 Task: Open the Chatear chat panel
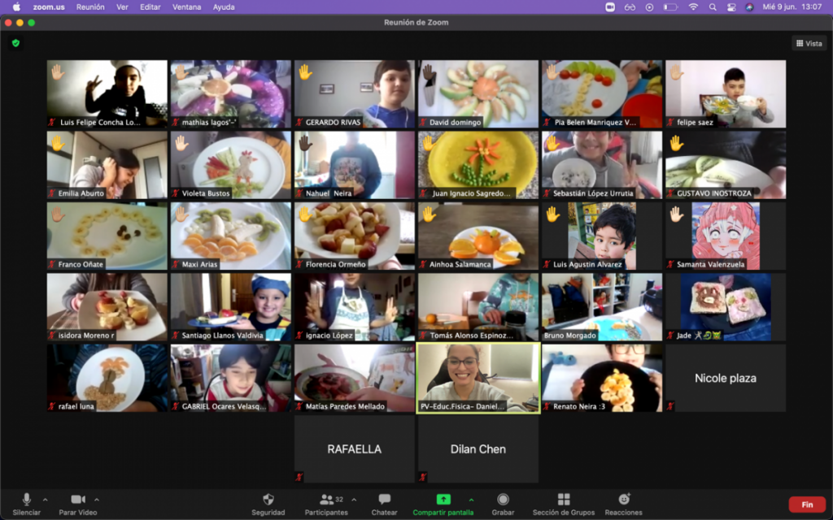tap(384, 500)
